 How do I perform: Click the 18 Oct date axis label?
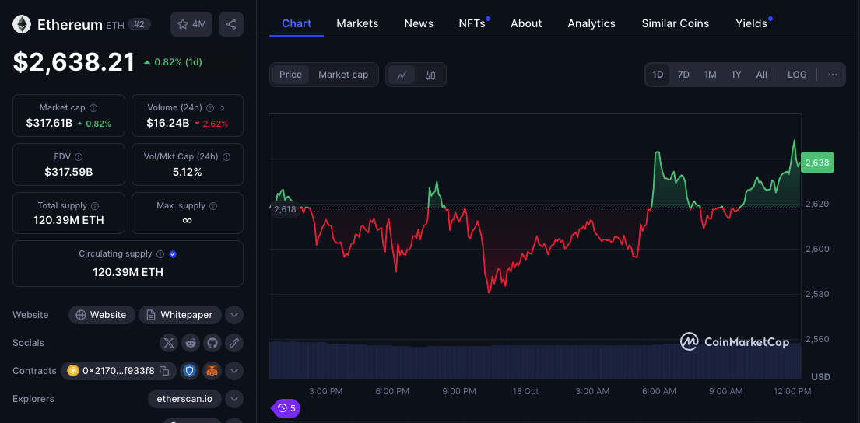[525, 391]
